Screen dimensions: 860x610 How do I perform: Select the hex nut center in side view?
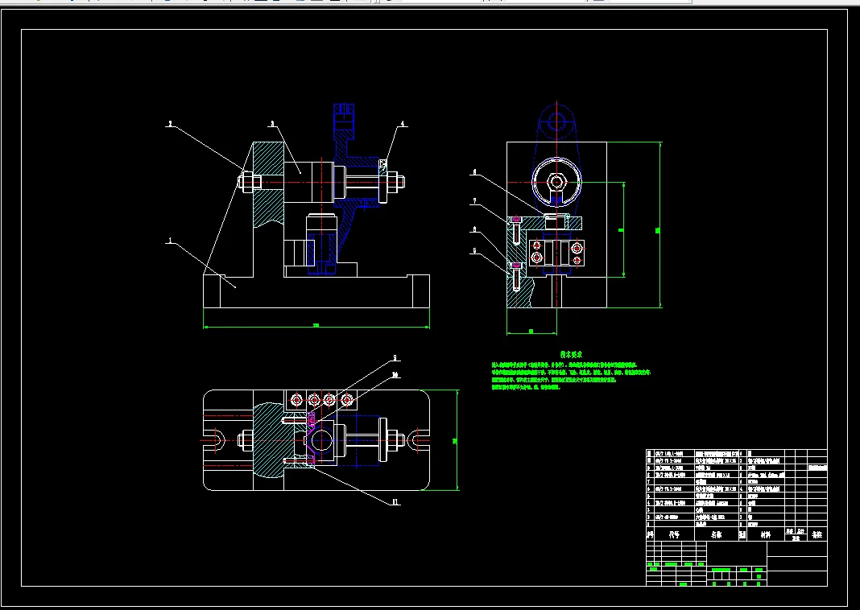(x=557, y=181)
